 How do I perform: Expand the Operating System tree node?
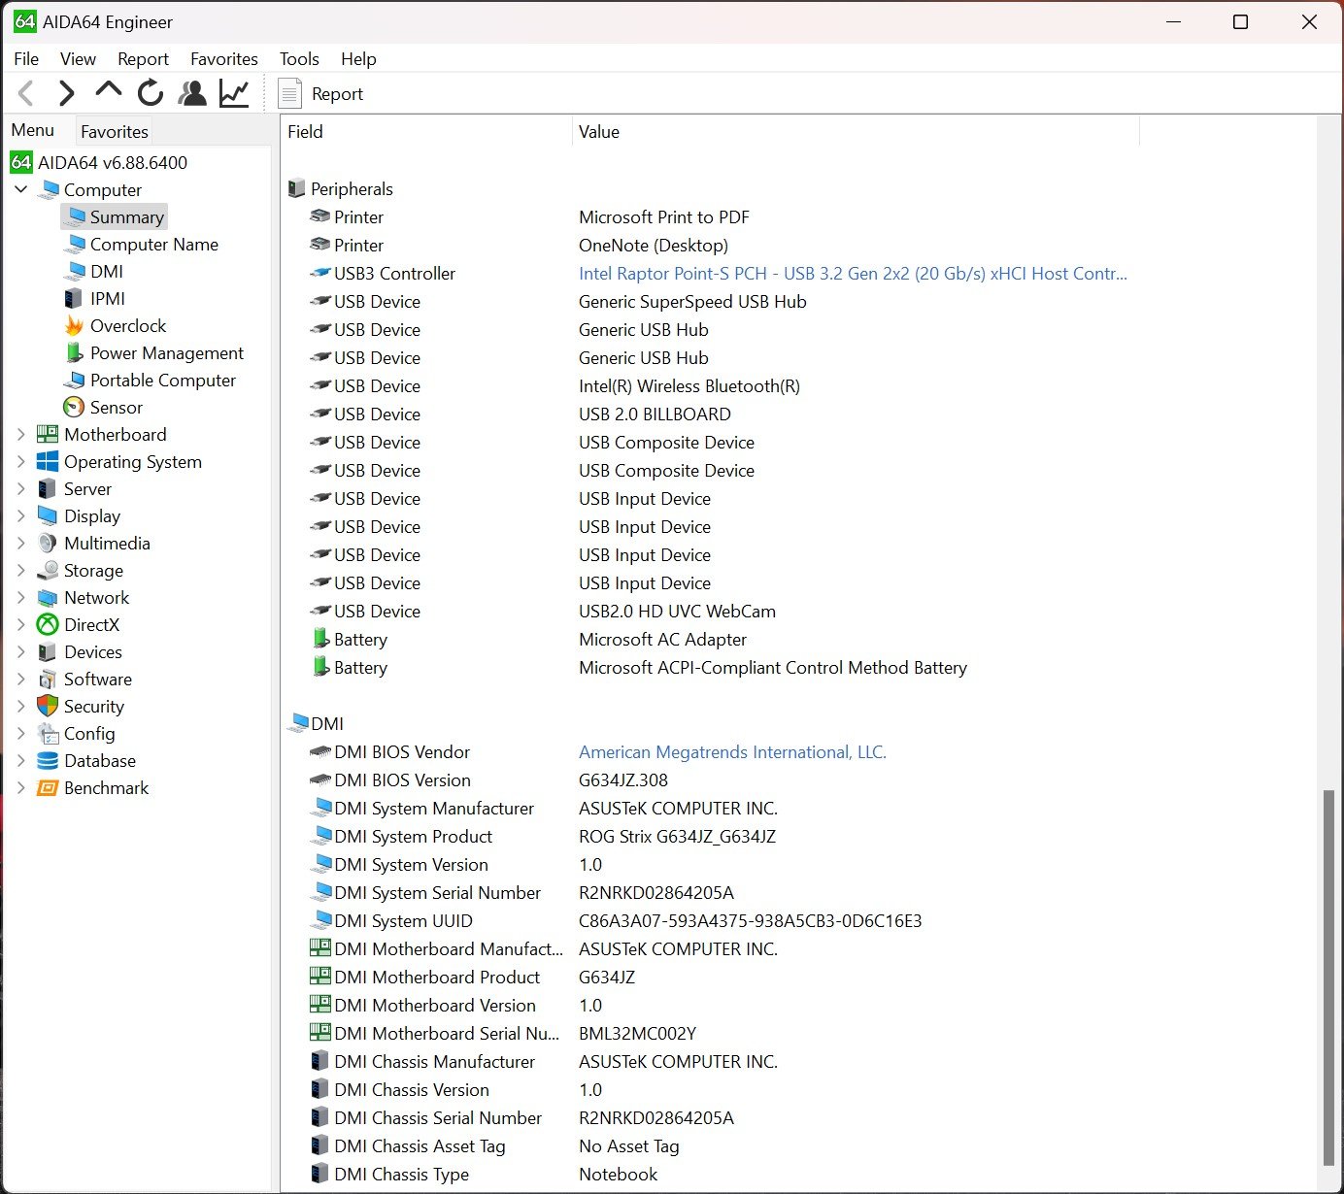point(21,462)
